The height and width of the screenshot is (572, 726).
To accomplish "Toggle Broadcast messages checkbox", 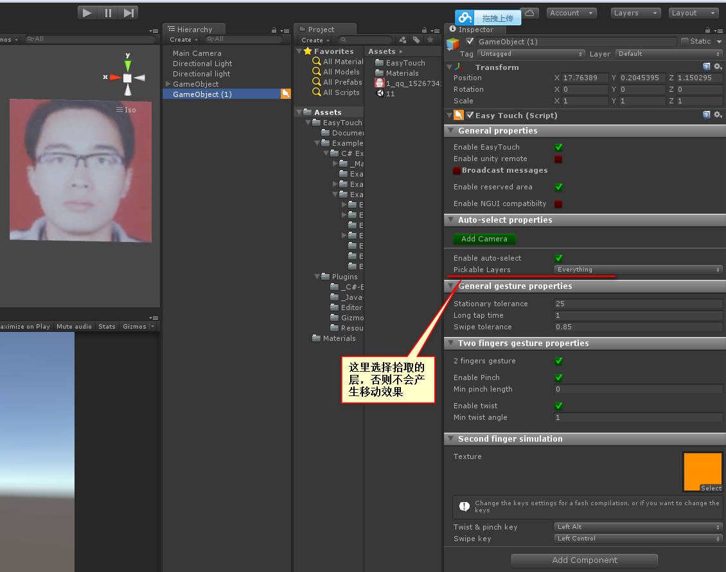I will coord(457,170).
